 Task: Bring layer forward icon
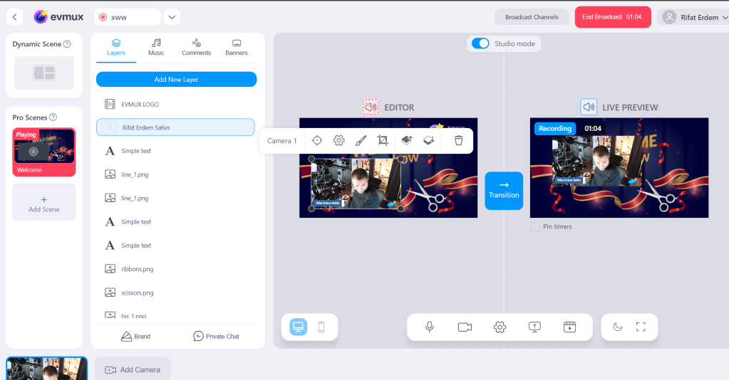(x=407, y=141)
